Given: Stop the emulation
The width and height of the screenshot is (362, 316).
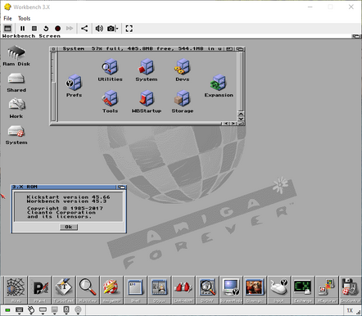Looking at the screenshot, I should [x=34, y=29].
